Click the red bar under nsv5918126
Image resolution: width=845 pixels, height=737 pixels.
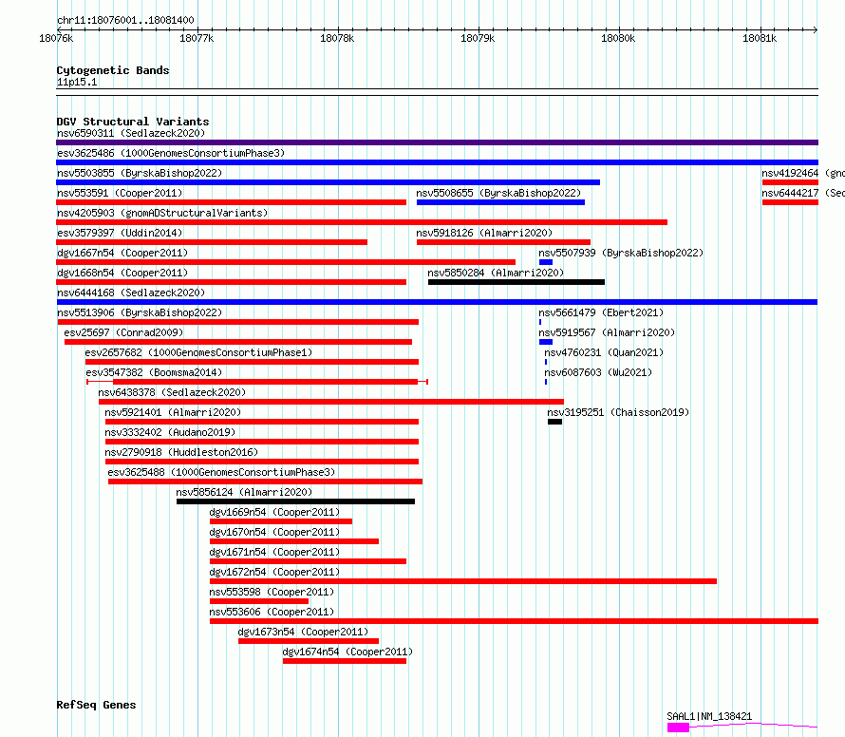coord(503,242)
